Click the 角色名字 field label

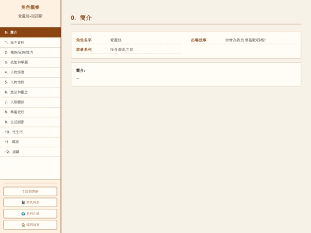84,40
